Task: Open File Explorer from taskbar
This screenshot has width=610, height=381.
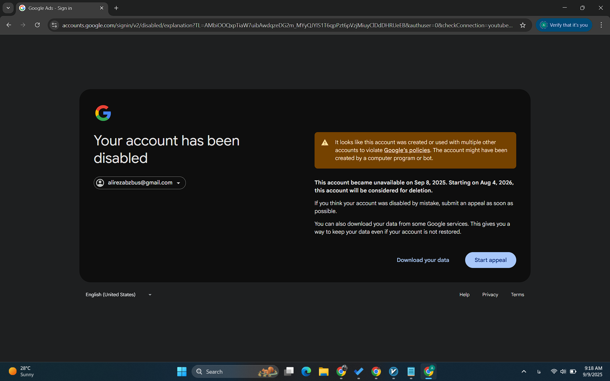Action: click(x=324, y=371)
